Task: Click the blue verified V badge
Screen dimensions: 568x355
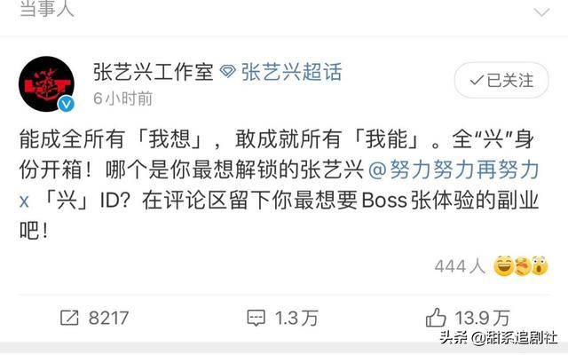Action: (66, 105)
